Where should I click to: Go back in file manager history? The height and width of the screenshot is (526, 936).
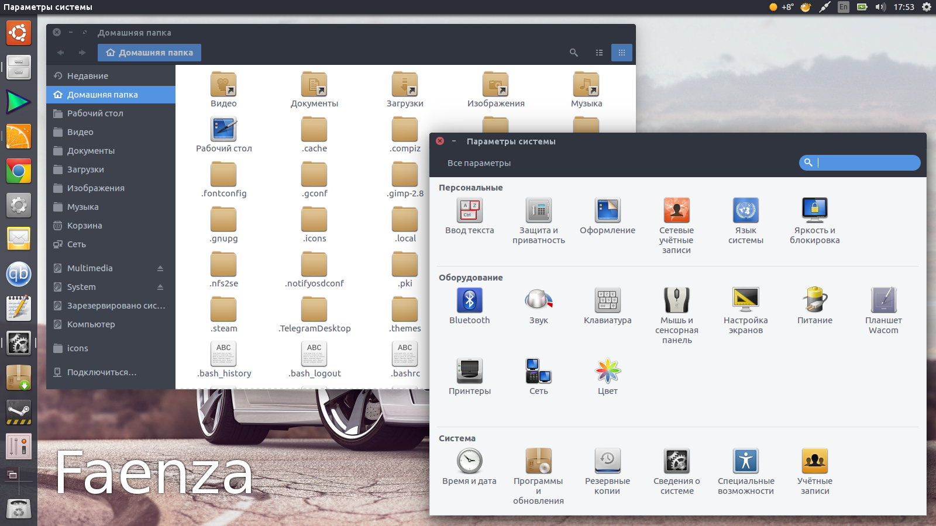(x=60, y=53)
